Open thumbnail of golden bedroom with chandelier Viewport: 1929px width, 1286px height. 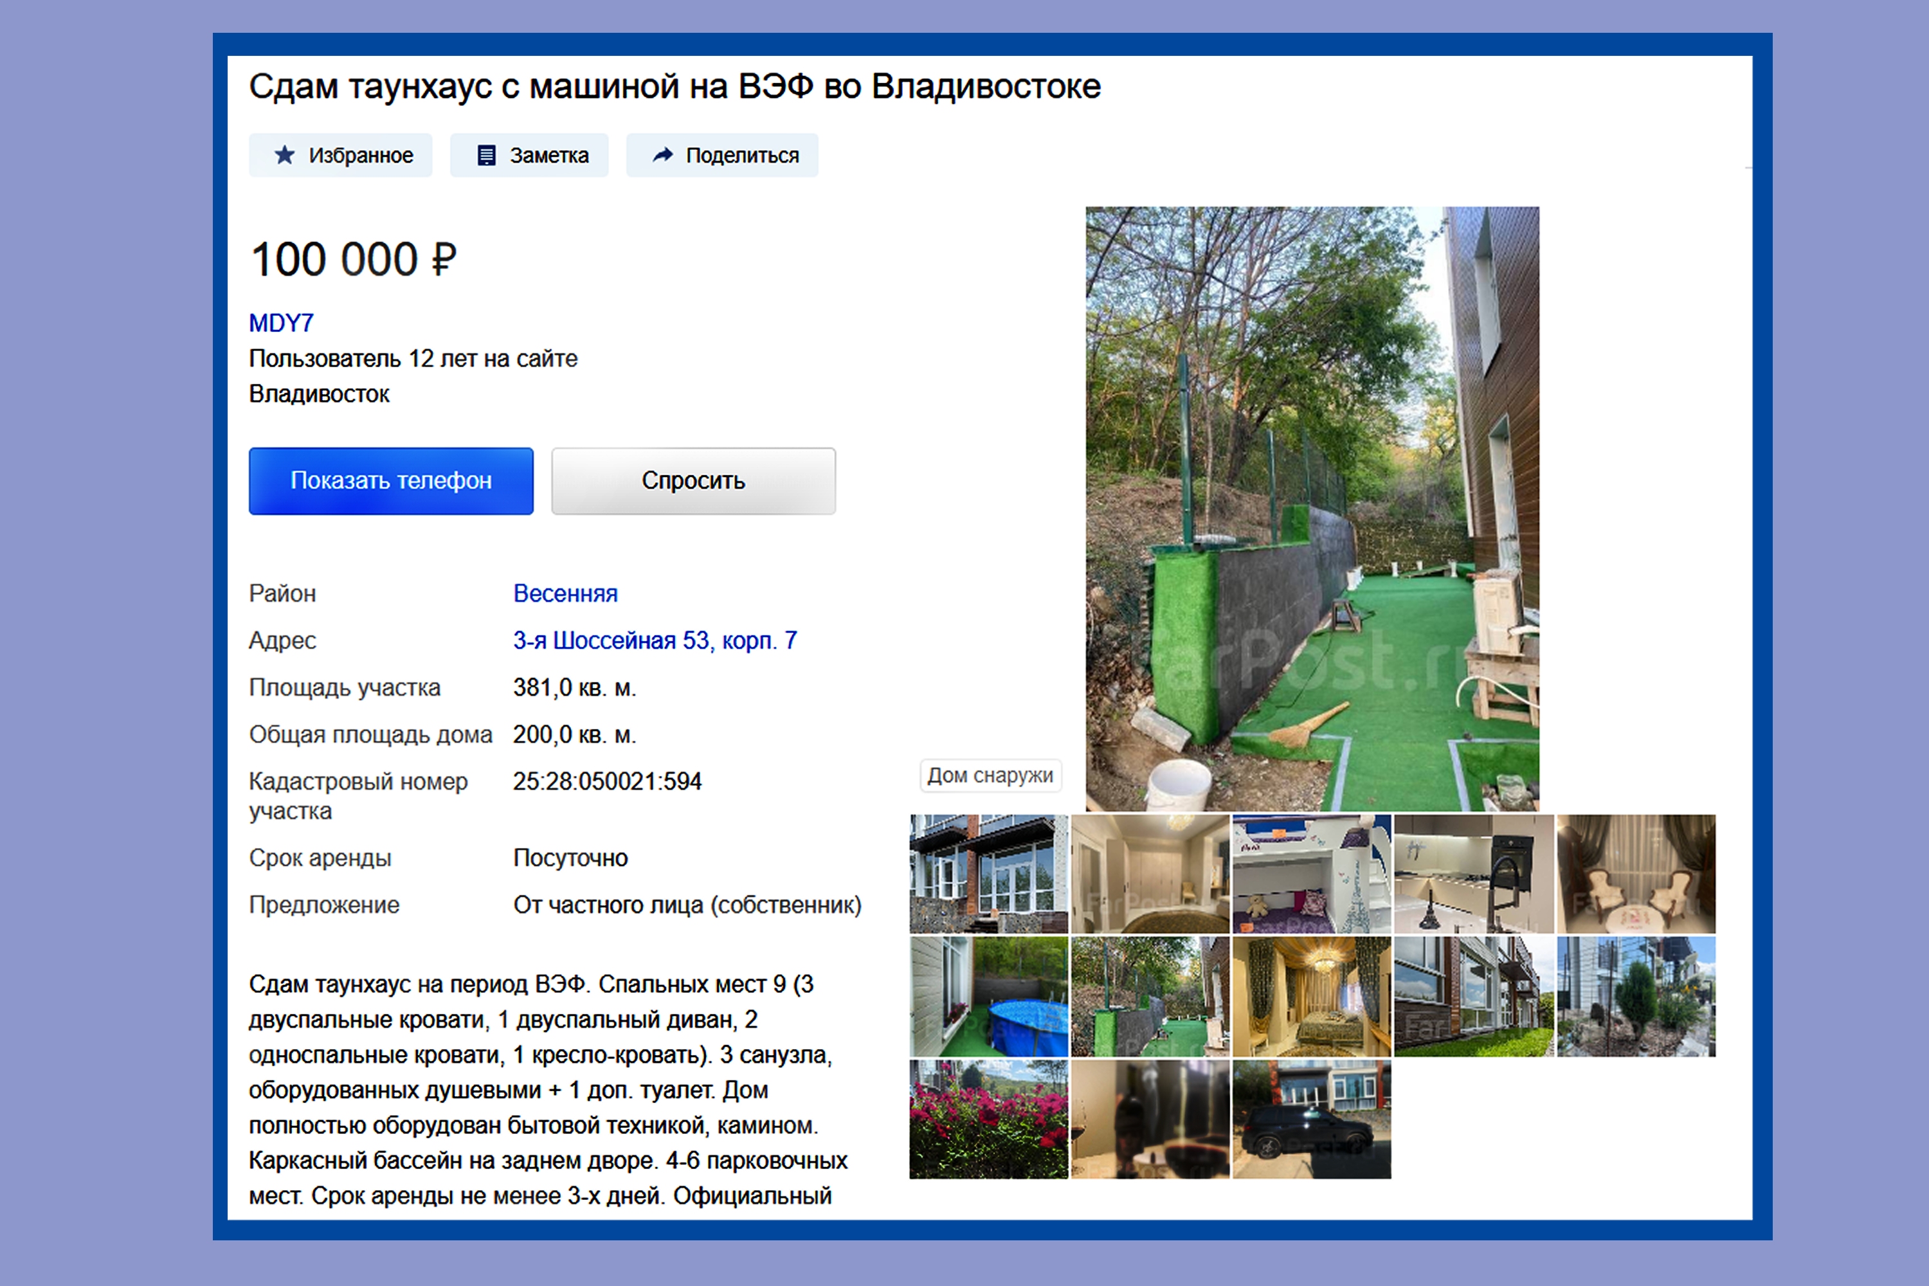click(x=1312, y=997)
